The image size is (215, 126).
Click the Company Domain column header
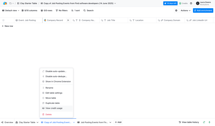click(170, 20)
